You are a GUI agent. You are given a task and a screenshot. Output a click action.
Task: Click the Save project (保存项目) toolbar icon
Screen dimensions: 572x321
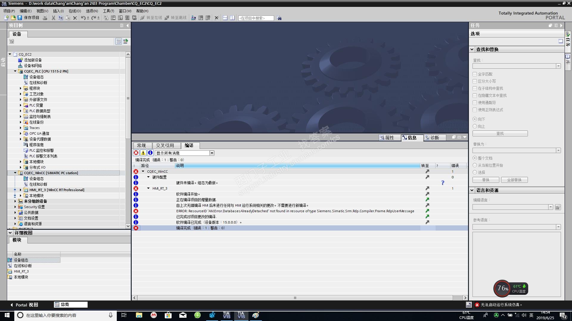[x=20, y=18]
